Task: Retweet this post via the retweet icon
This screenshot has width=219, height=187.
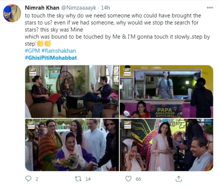Action: click(78, 179)
